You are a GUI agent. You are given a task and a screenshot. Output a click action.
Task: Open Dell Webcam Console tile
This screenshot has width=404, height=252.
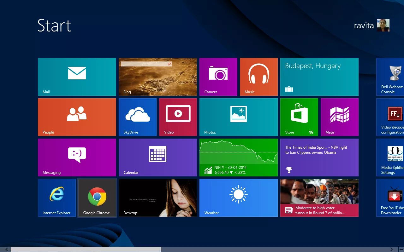coord(390,77)
